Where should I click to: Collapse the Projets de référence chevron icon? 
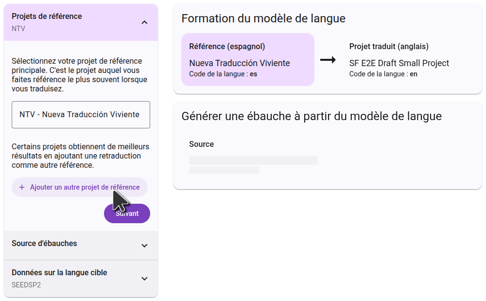(x=144, y=22)
